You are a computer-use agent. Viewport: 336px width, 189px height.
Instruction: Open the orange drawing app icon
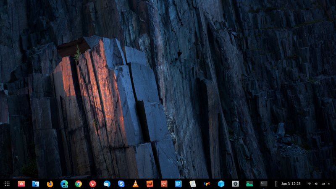coord(150,184)
